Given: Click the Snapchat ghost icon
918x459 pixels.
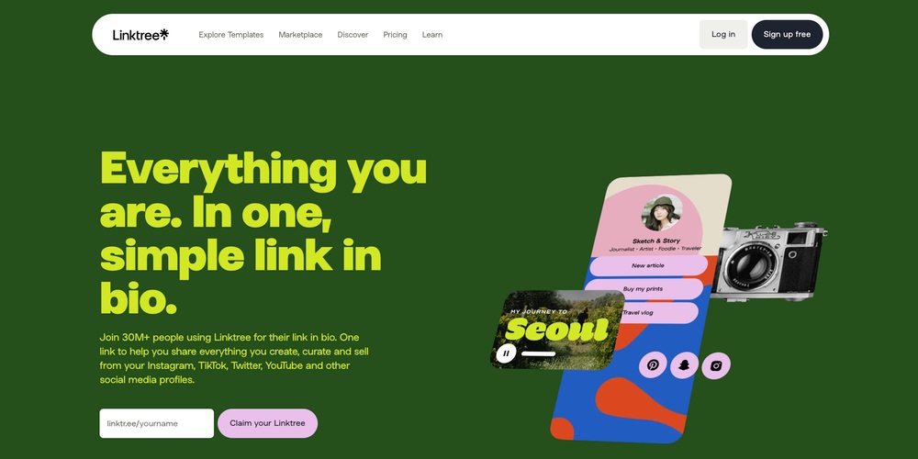Looking at the screenshot, I should (x=684, y=365).
